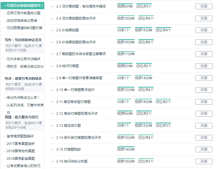This screenshot has height=169, width=217.
Task: Open lesson 2.10 单一对策题要点组织
Action: pos(75,90)
